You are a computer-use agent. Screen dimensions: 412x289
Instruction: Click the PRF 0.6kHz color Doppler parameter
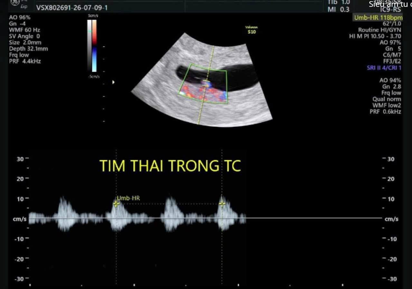[385, 111]
